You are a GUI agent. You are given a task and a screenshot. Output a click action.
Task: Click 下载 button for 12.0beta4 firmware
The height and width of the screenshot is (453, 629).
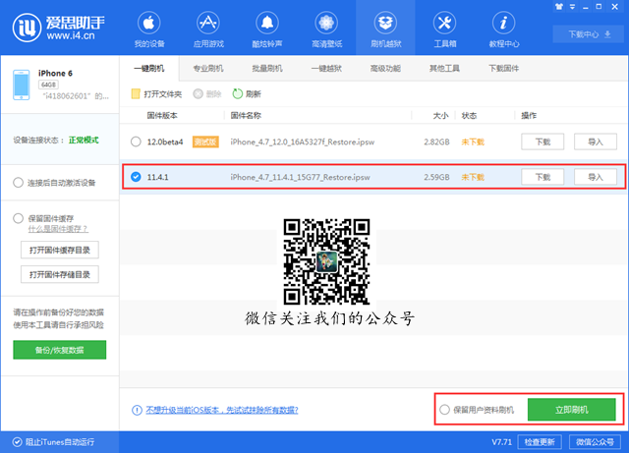pyautogui.click(x=543, y=142)
